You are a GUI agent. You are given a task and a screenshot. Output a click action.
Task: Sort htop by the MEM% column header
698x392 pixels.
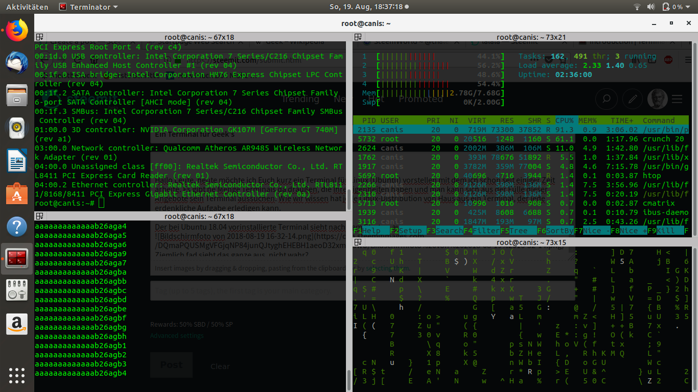588,120
